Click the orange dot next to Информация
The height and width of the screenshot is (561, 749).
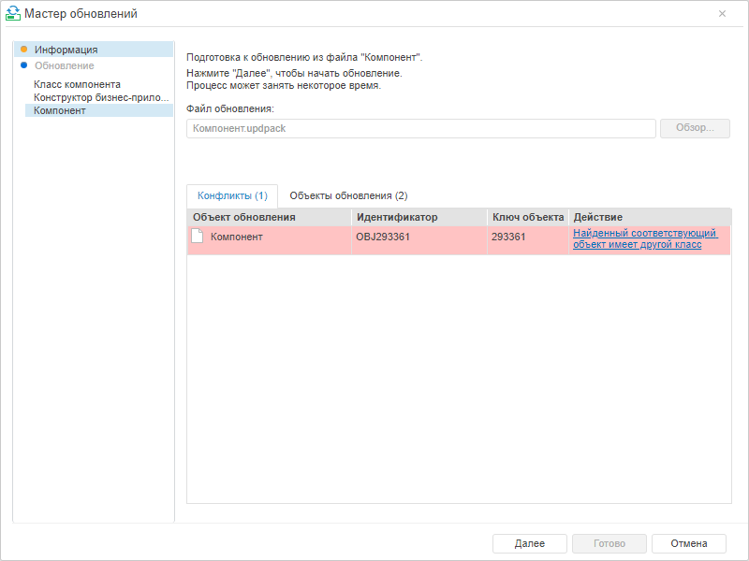[23, 49]
